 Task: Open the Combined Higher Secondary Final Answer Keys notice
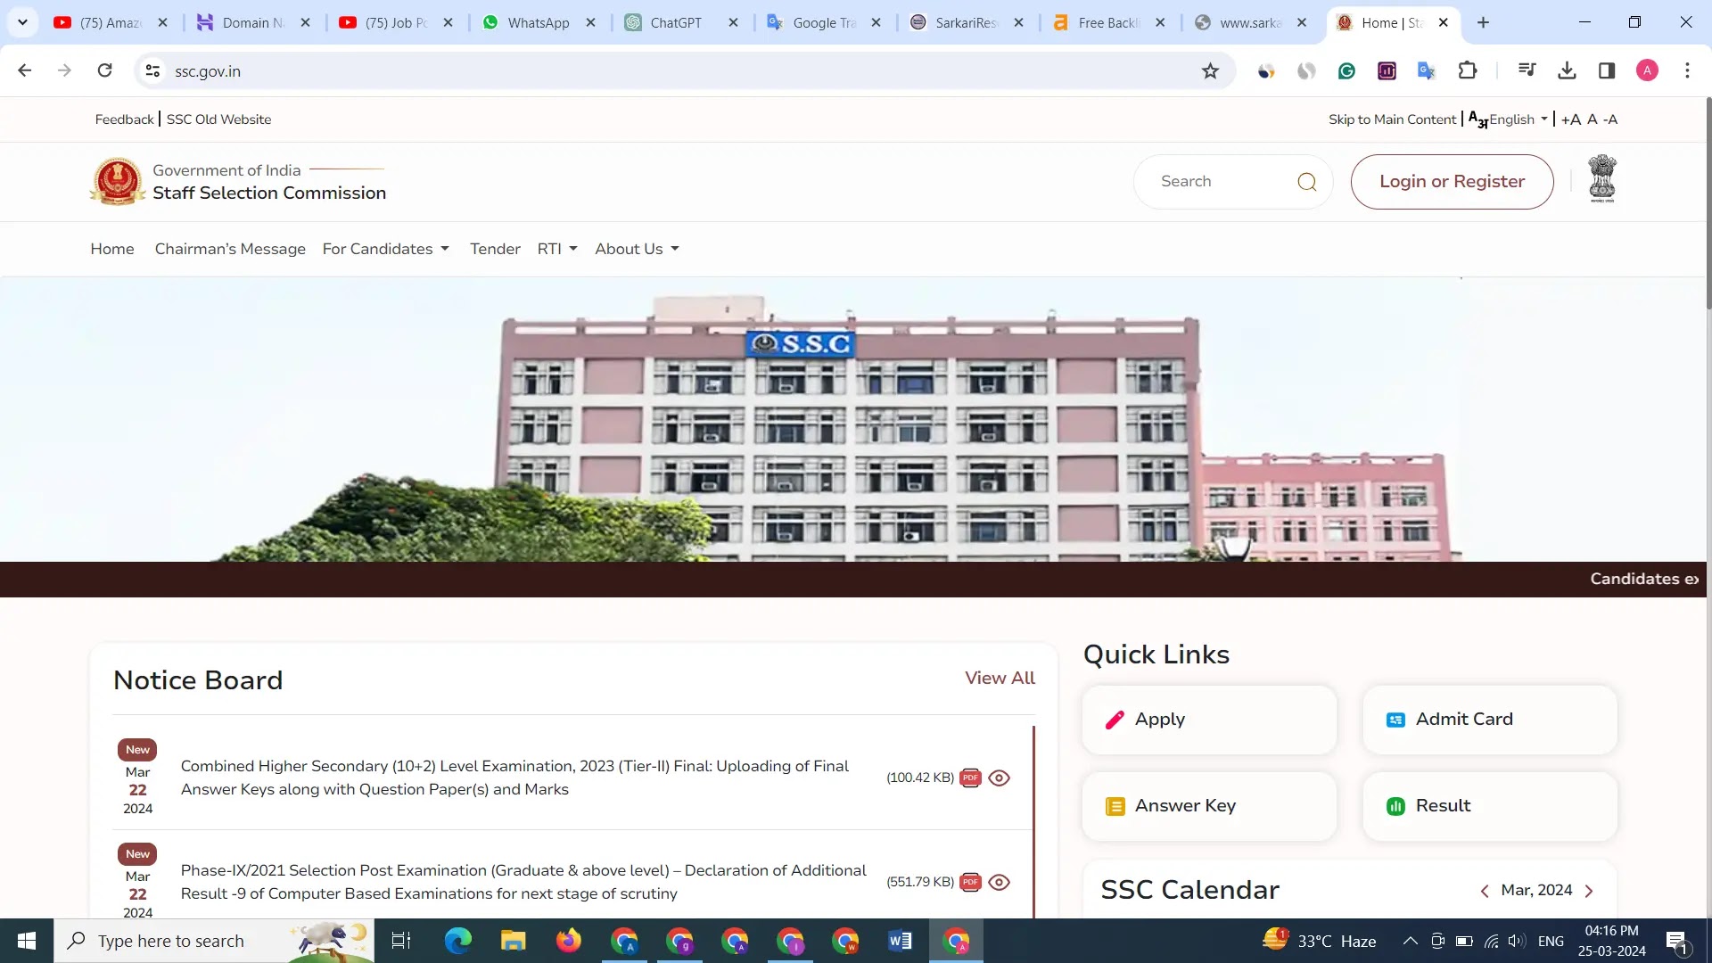514,778
